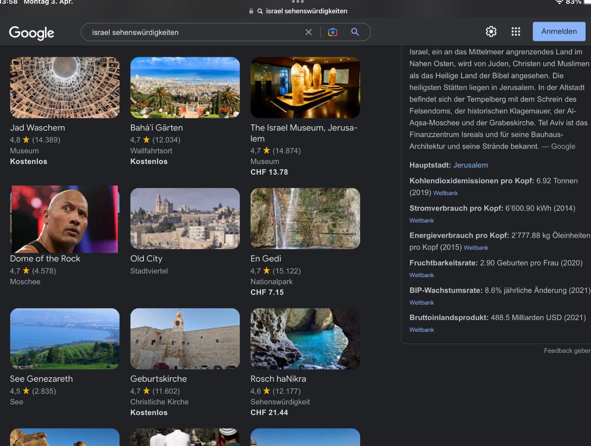Tap the lock icon in address bar
Screen dimensions: 591x446
[251, 11]
